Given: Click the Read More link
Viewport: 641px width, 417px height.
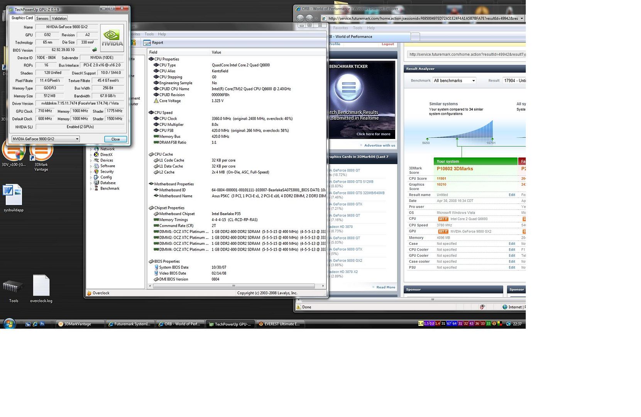Looking at the screenshot, I should point(386,287).
